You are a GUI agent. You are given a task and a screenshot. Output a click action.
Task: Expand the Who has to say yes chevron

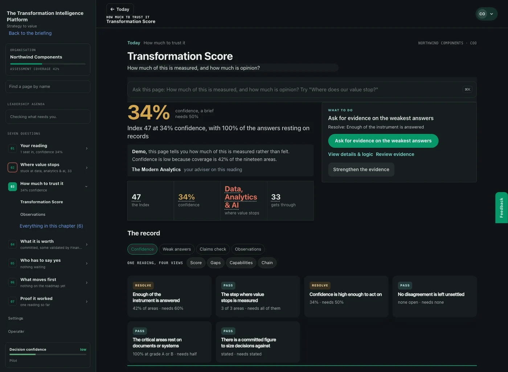[87, 263]
